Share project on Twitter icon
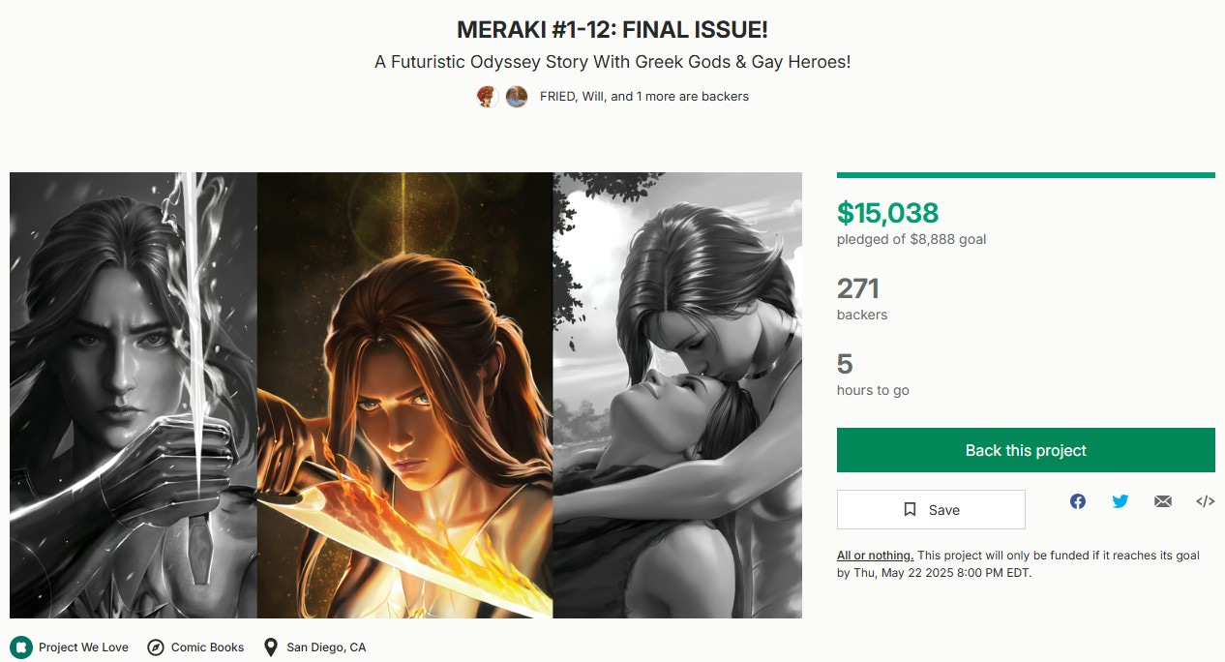Screen dimensions: 1225x662 click(x=1120, y=501)
